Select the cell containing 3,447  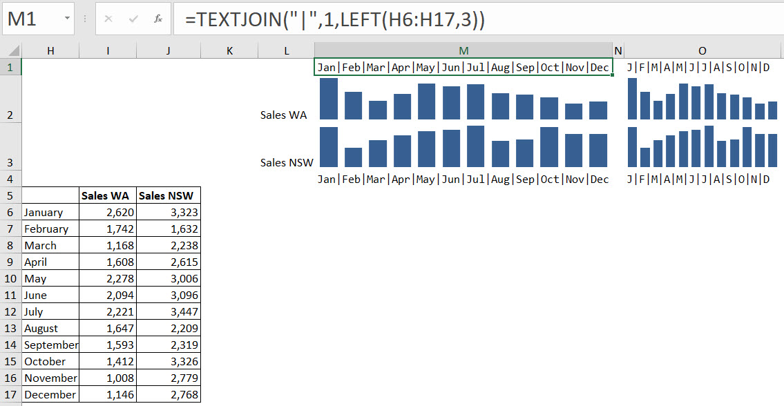click(169, 312)
